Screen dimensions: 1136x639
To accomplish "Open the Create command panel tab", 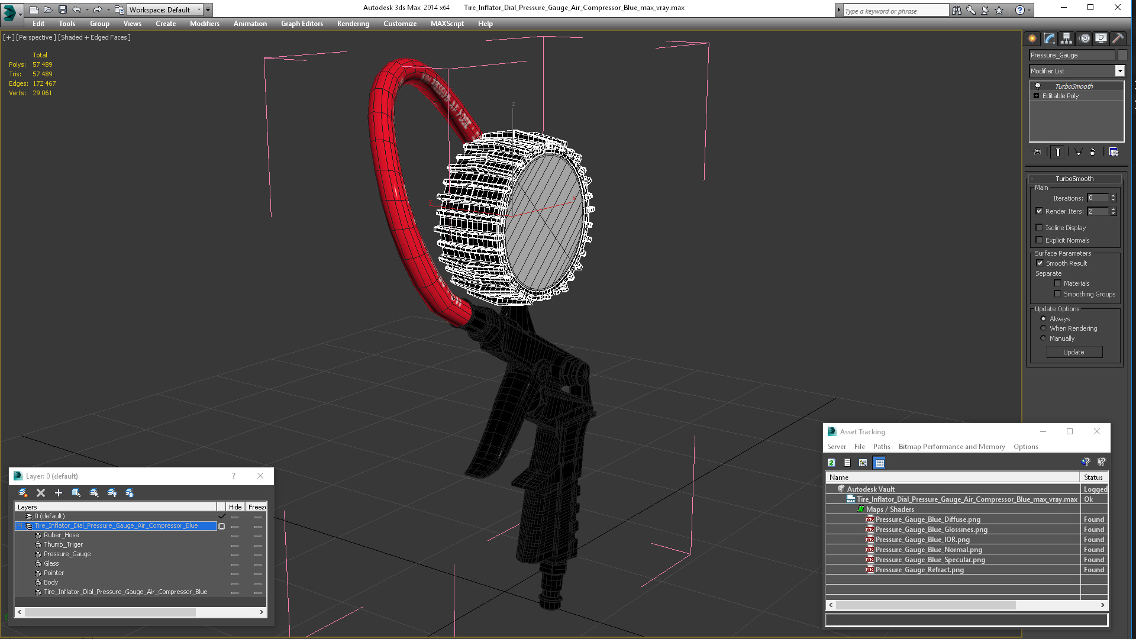I will (x=1032, y=38).
